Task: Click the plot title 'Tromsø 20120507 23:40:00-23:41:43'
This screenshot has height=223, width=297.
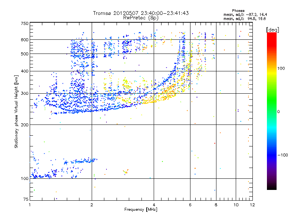Action: pyautogui.click(x=141, y=13)
